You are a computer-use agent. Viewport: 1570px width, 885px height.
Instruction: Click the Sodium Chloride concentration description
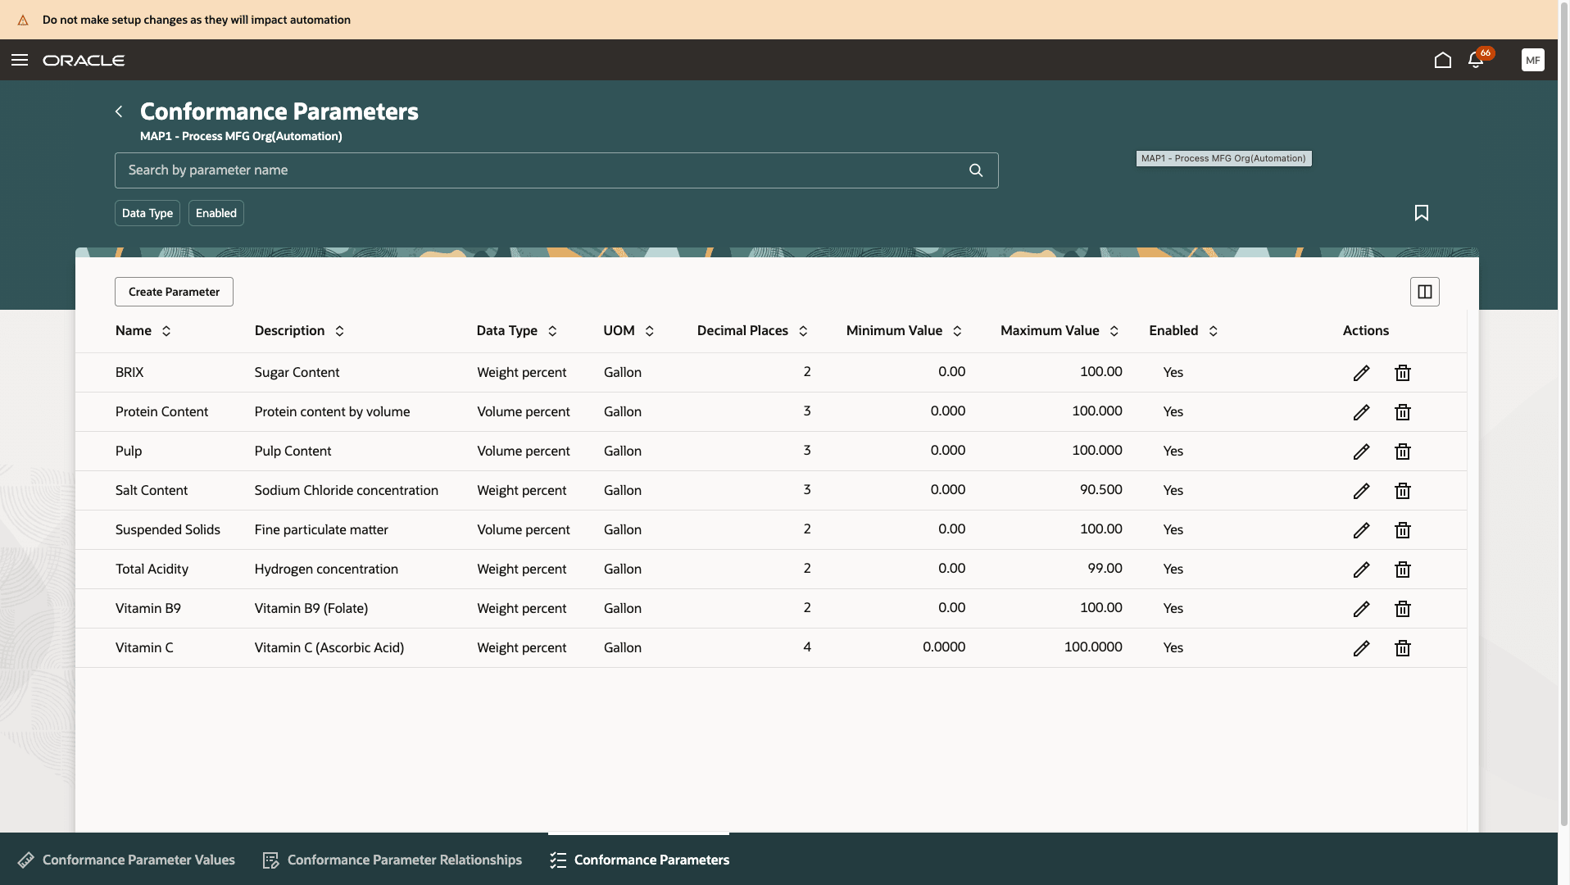coord(347,491)
